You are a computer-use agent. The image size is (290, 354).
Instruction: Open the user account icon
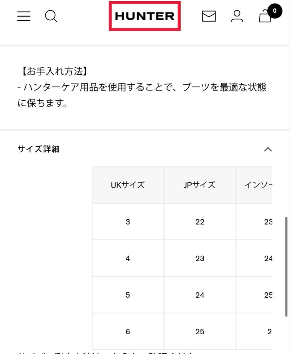point(237,16)
